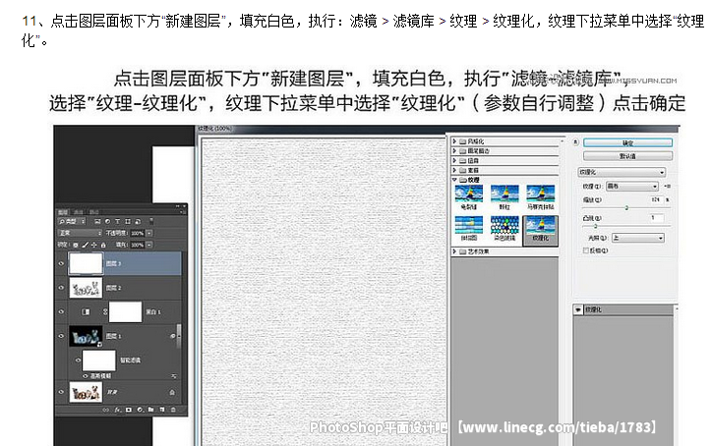Enable the 反相 invert checkbox
This screenshot has width=711, height=446.
click(x=586, y=251)
